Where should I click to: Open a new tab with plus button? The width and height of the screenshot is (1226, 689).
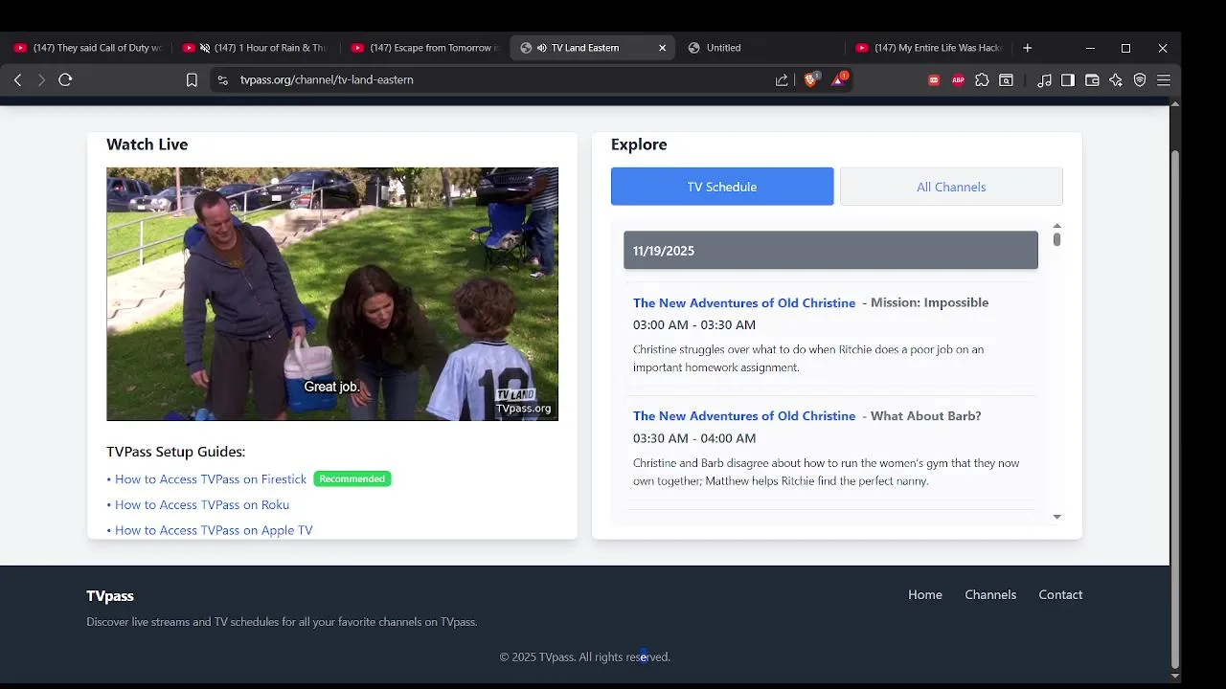[1027, 48]
